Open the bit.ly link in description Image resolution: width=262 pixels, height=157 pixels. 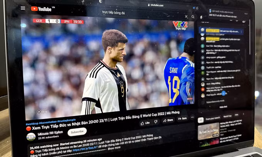[85, 148]
